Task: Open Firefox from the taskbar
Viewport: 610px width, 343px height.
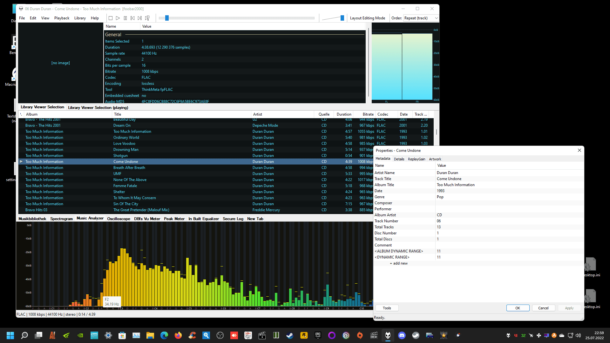Action: (178, 335)
